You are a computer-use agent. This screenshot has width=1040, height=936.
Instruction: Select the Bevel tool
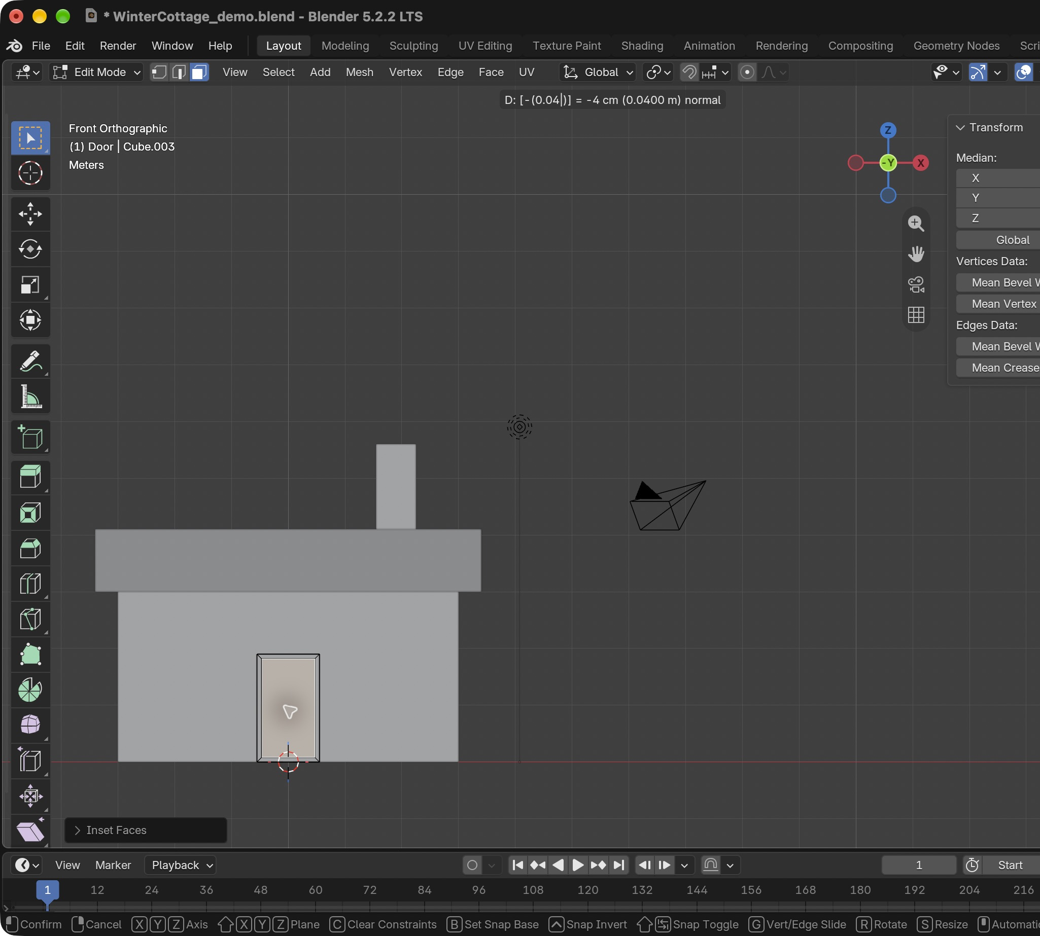click(30, 548)
